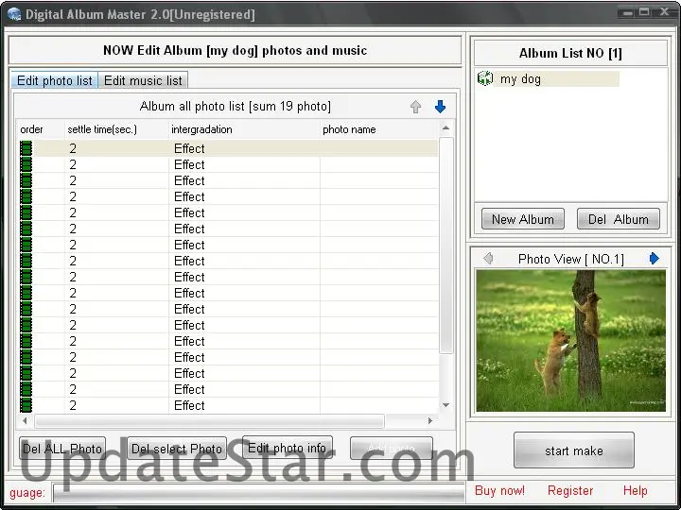Open the Edit music list tab
The width and height of the screenshot is (681, 510).
pos(143,80)
